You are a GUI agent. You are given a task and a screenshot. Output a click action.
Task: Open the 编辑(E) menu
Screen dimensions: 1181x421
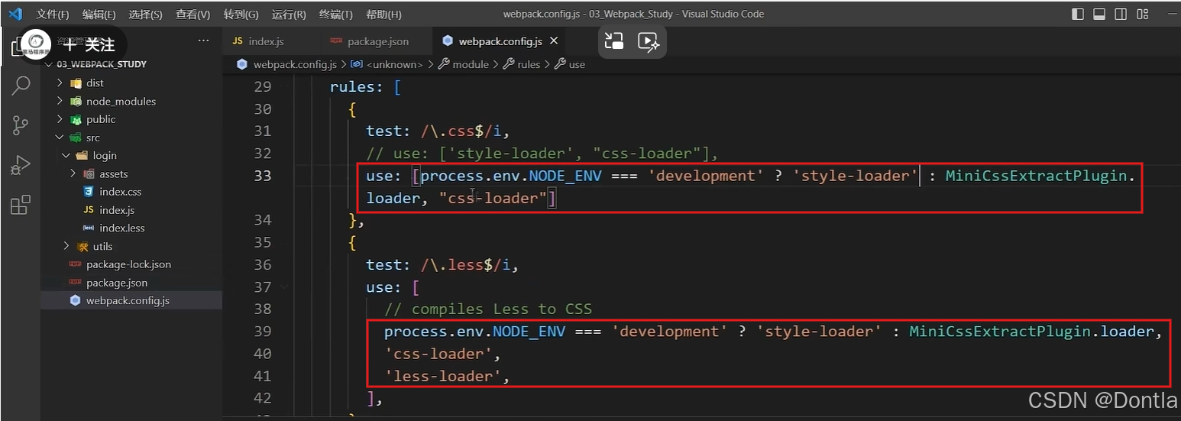[99, 15]
